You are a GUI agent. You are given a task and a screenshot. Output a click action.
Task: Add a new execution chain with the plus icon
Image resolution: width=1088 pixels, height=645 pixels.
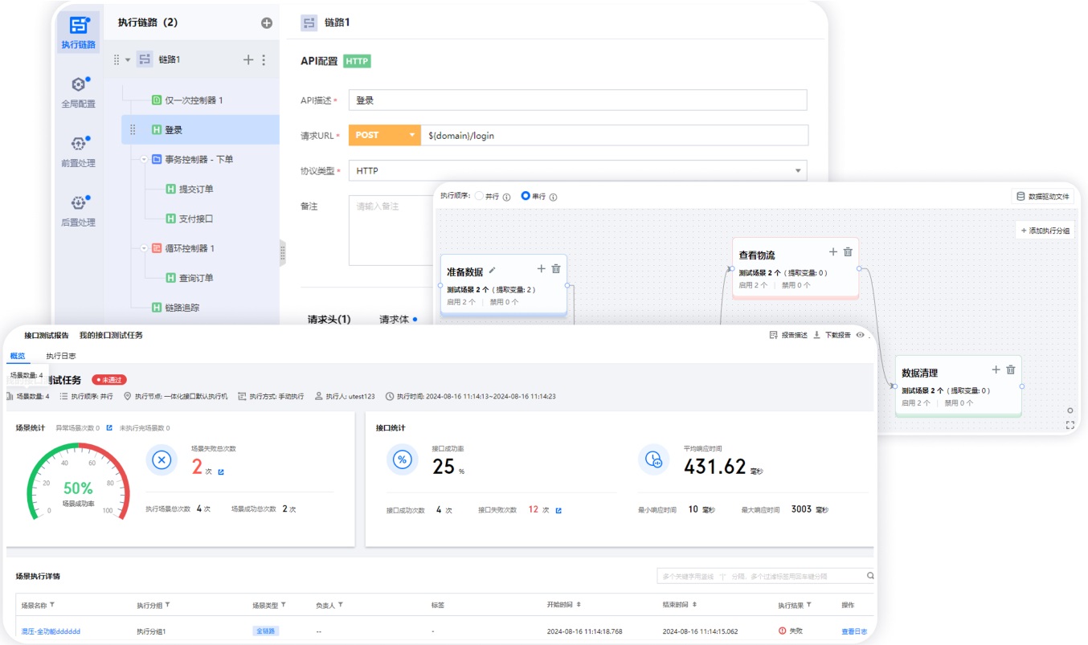267,23
